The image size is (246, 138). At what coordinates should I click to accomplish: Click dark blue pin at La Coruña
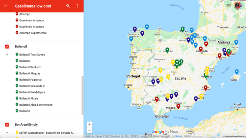135,29
